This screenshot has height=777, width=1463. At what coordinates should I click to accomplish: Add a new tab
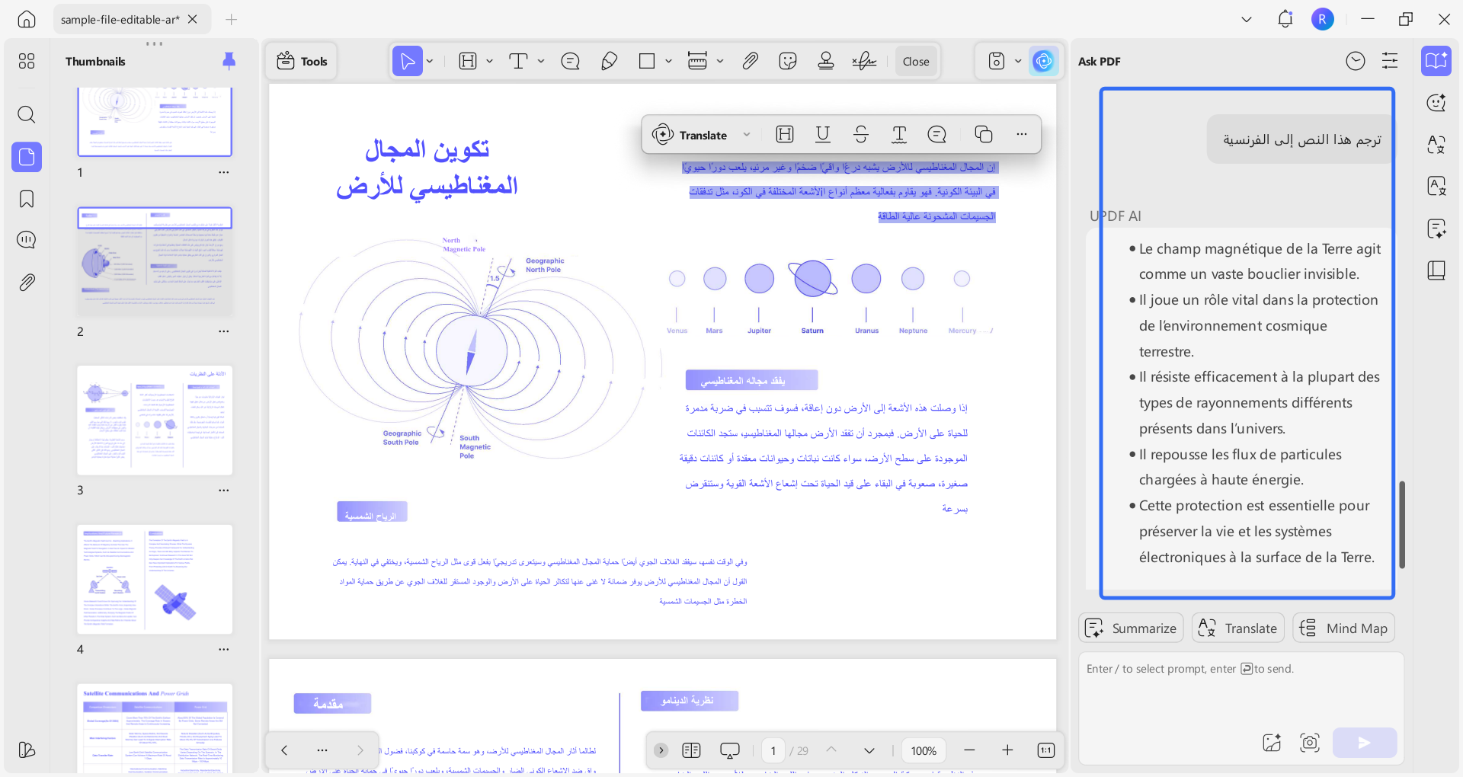232,19
